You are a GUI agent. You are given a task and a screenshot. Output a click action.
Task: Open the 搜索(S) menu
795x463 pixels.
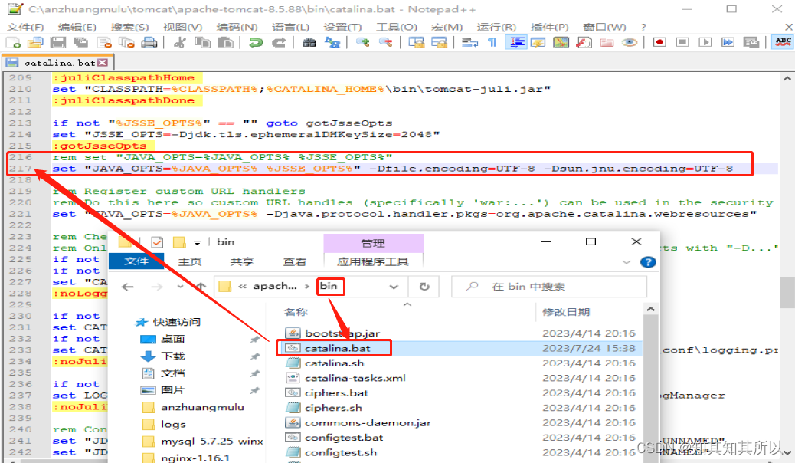coord(129,27)
